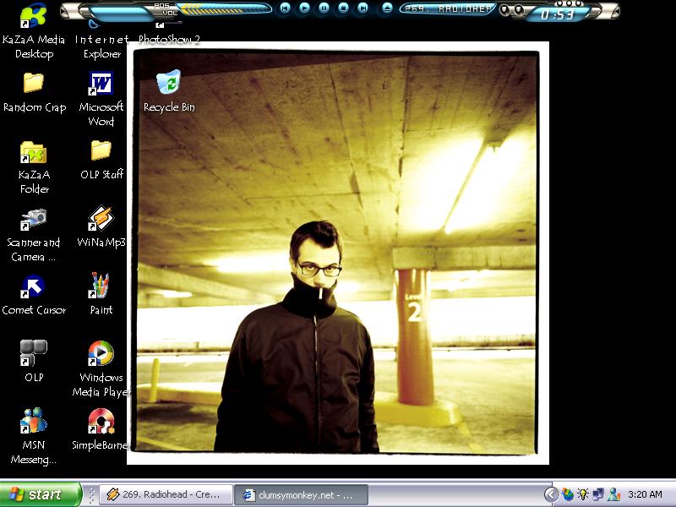Click the Winamp song title display
This screenshot has height=507, width=676.
pyautogui.click(x=448, y=8)
